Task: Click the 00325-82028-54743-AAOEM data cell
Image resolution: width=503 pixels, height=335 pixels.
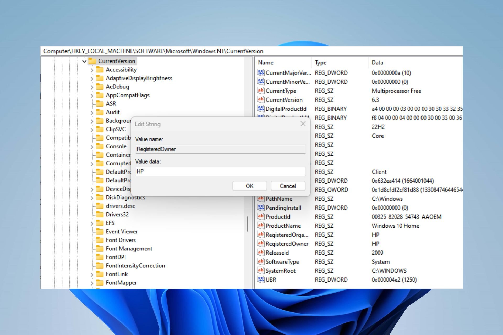Action: pos(406,217)
